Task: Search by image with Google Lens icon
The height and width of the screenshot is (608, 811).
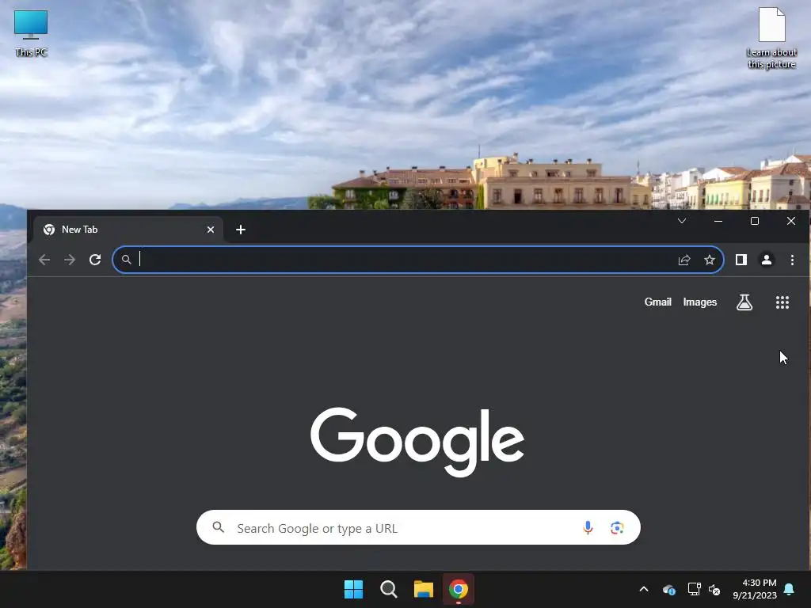Action: pyautogui.click(x=616, y=527)
